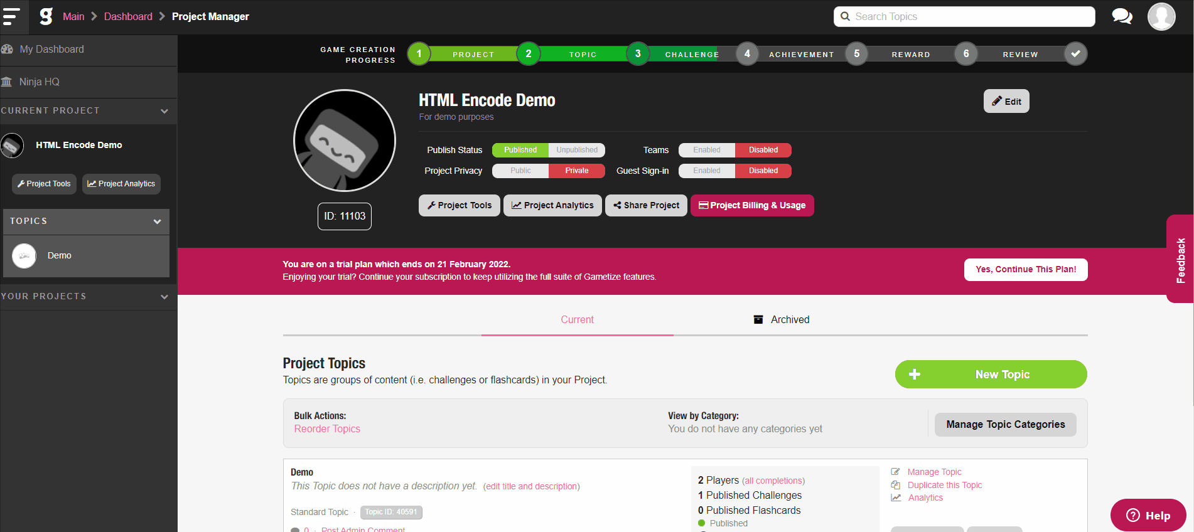Set Teams to Disabled
Image resolution: width=1194 pixels, height=532 pixels.
tap(763, 150)
